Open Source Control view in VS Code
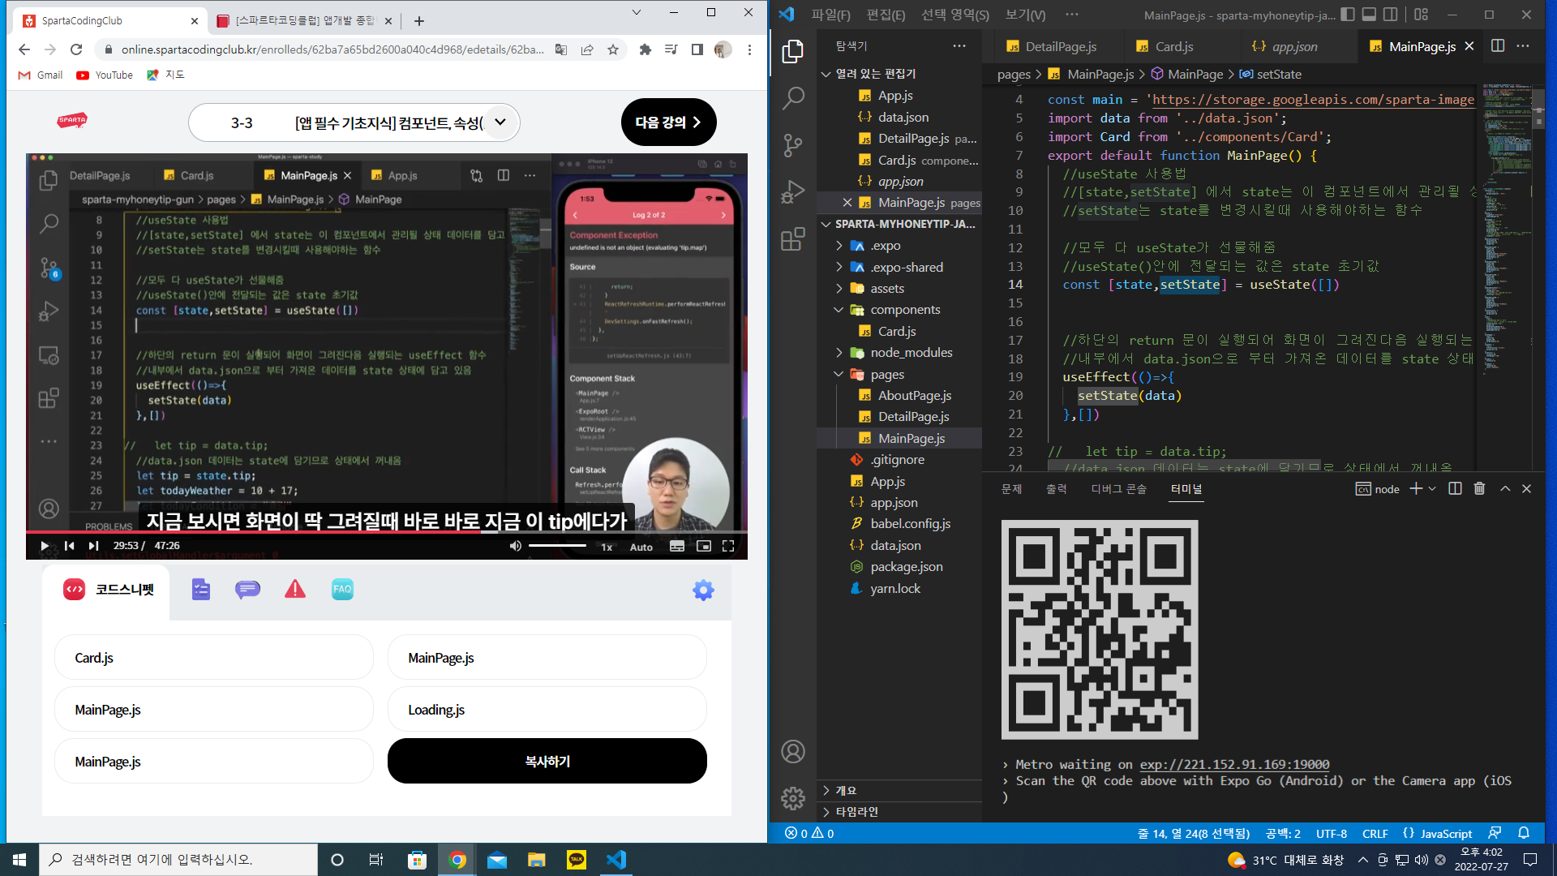The width and height of the screenshot is (1557, 876). click(x=792, y=146)
